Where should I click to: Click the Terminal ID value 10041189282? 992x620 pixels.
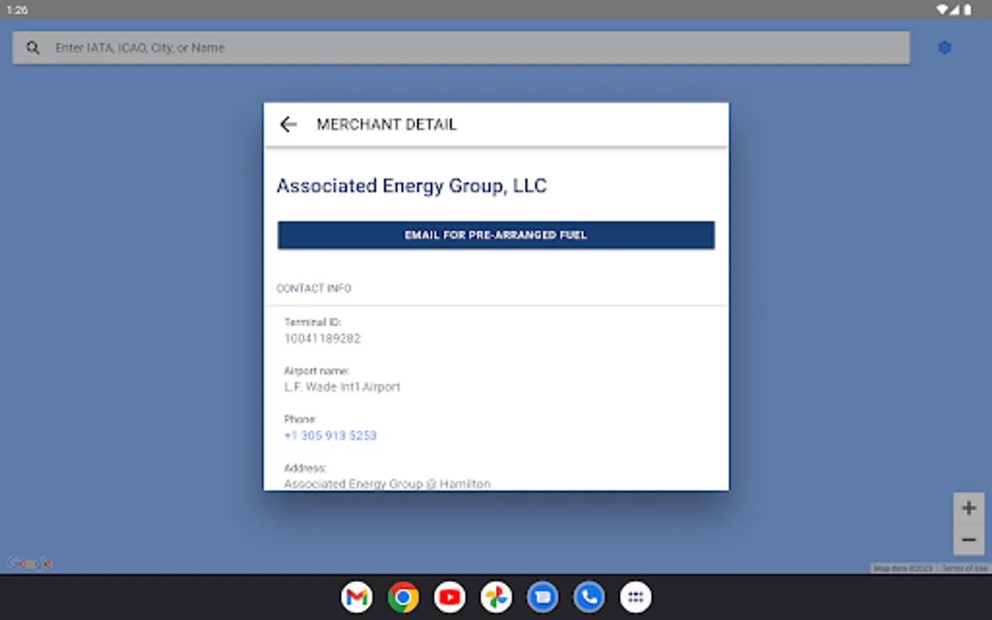coord(322,338)
